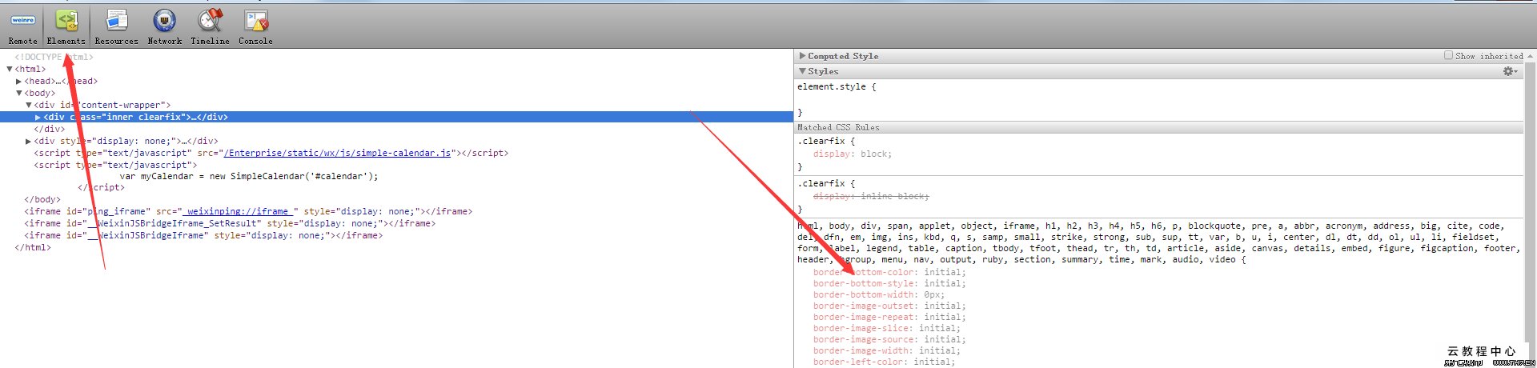Click the border-image-width property

pyautogui.click(x=887, y=350)
